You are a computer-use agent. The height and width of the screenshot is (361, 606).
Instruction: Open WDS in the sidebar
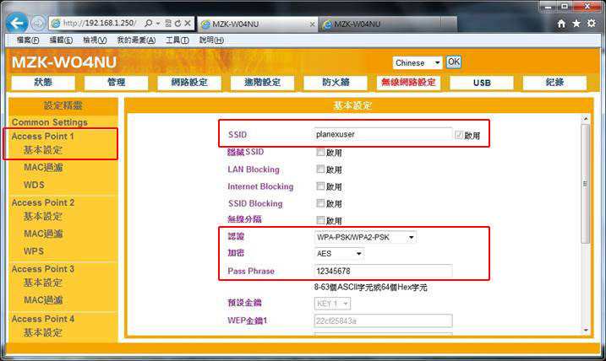pos(34,185)
